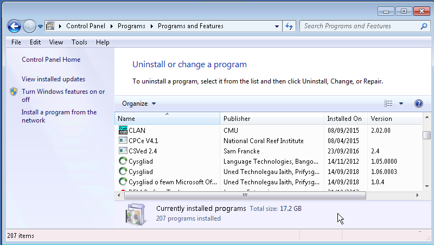Image resolution: width=434 pixels, height=245 pixels.
Task: Click the horizontal scrollbar thumb
Action: [245, 195]
